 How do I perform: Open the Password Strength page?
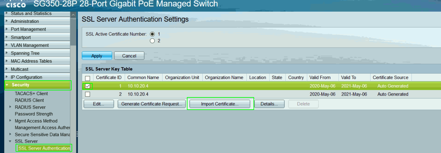pyautogui.click(x=34, y=114)
